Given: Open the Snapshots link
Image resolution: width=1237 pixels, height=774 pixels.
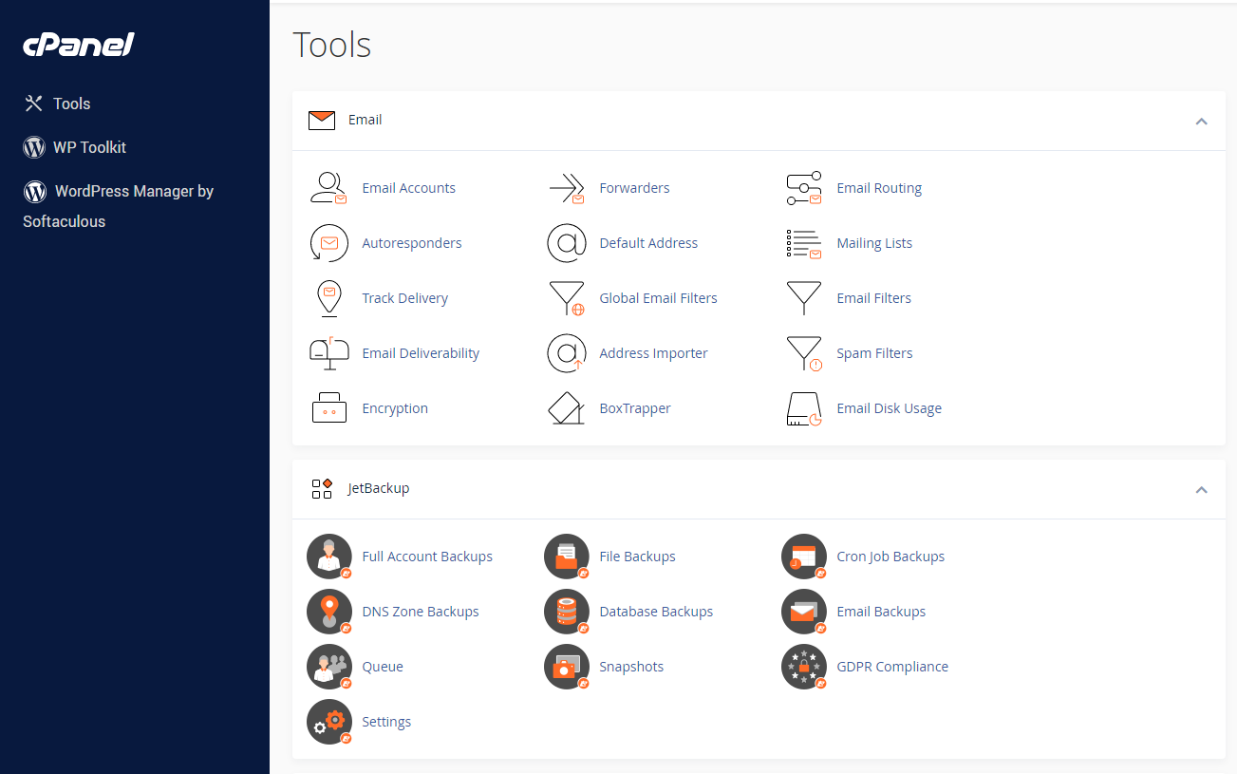Looking at the screenshot, I should pos(631,667).
